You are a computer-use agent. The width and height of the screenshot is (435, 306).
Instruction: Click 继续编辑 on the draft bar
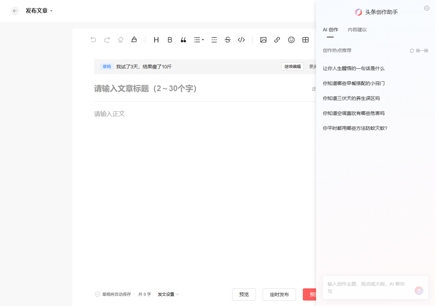click(293, 67)
